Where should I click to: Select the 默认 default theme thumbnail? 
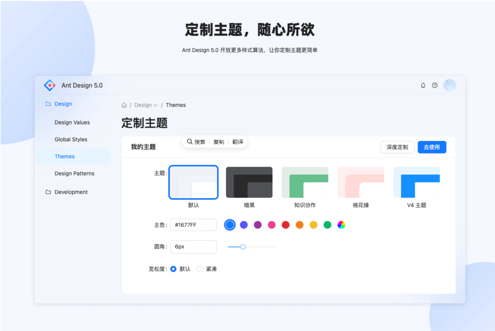[x=193, y=182]
